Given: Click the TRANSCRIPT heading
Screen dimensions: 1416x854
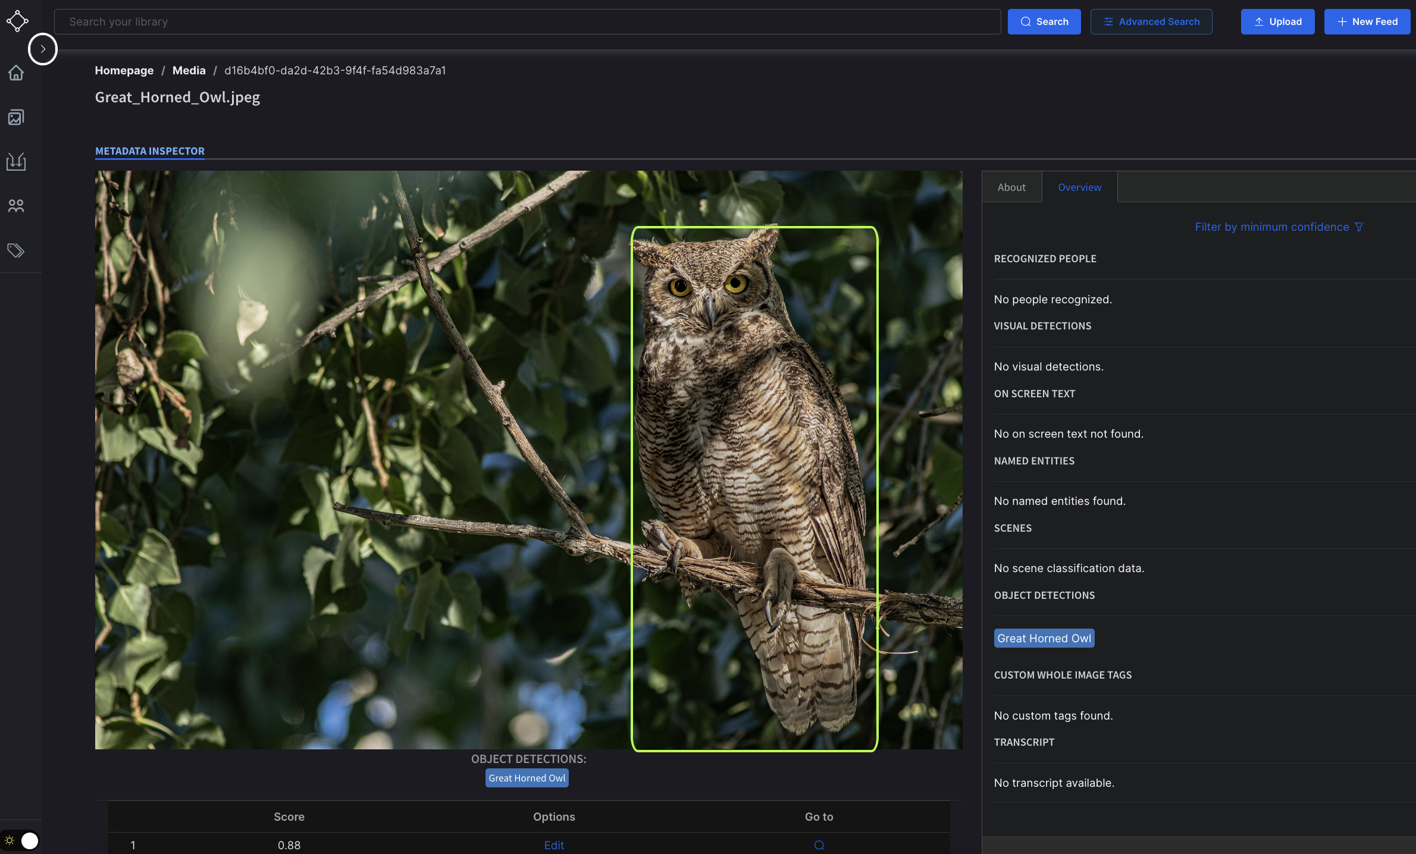Looking at the screenshot, I should click(x=1024, y=742).
